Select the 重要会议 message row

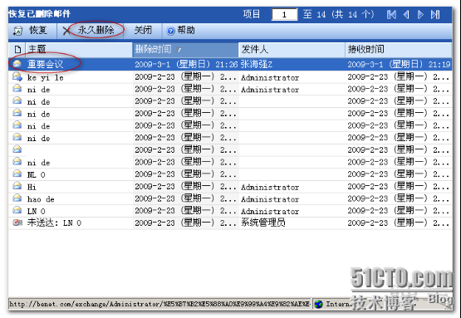pos(230,64)
